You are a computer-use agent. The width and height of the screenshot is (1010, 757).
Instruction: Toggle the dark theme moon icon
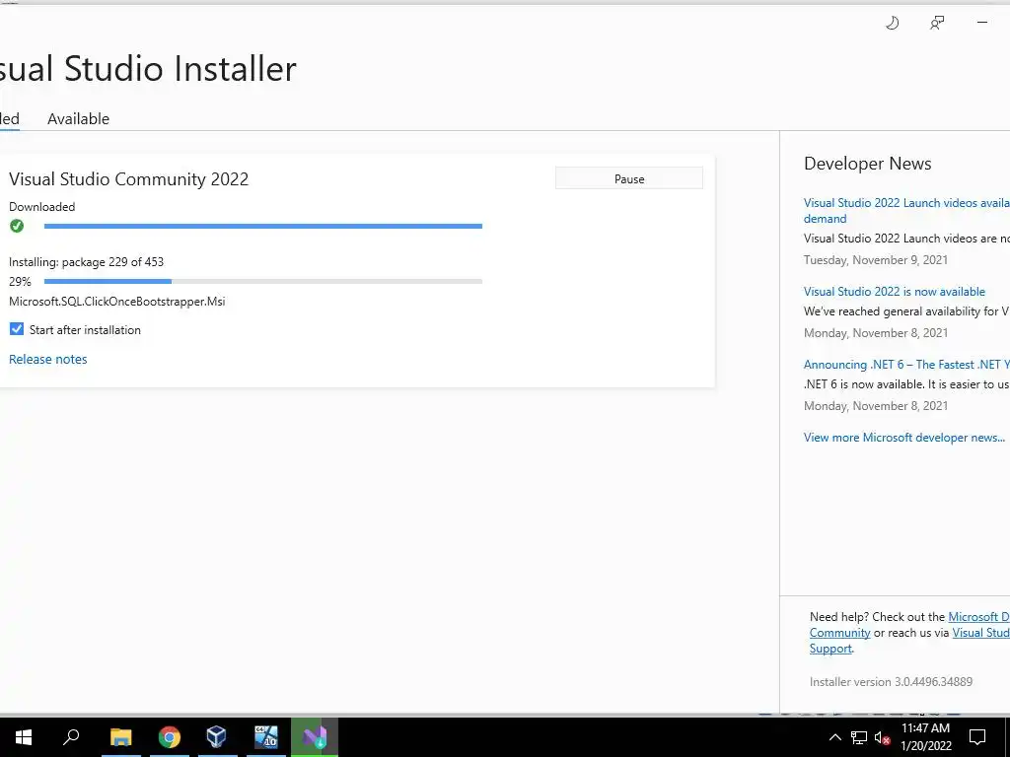tap(892, 24)
